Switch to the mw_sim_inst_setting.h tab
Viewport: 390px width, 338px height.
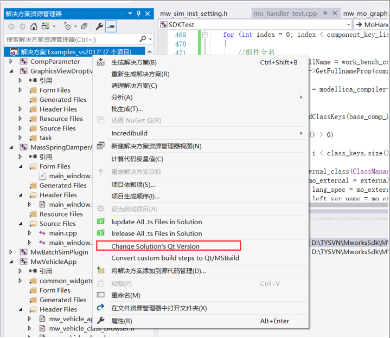click(194, 14)
